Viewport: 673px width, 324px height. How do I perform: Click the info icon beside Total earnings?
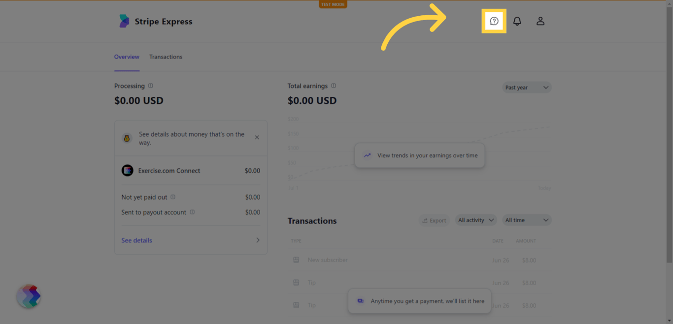click(x=334, y=86)
